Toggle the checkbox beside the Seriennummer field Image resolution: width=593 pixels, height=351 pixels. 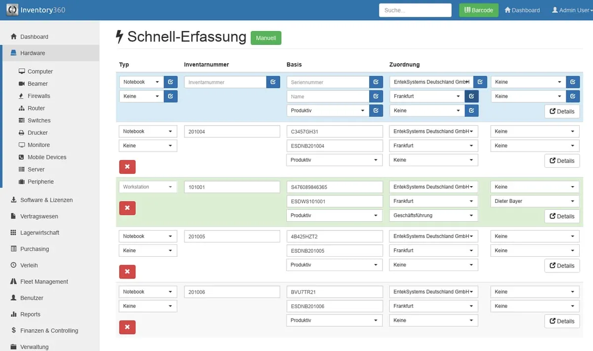click(x=376, y=82)
